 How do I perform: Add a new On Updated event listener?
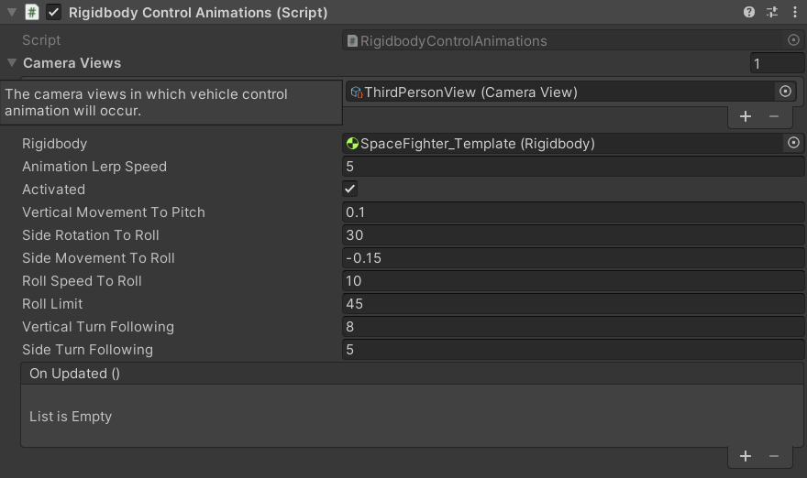[x=746, y=456]
